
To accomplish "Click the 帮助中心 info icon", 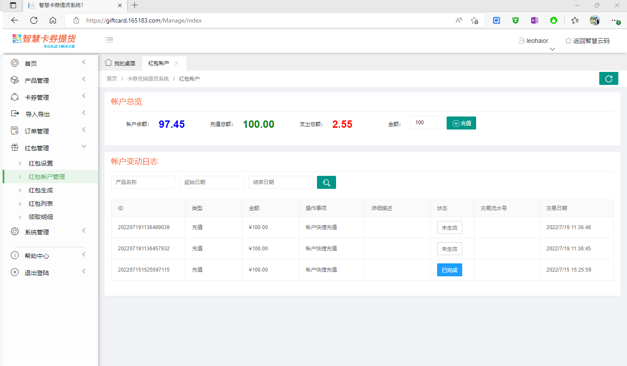I will pos(15,256).
